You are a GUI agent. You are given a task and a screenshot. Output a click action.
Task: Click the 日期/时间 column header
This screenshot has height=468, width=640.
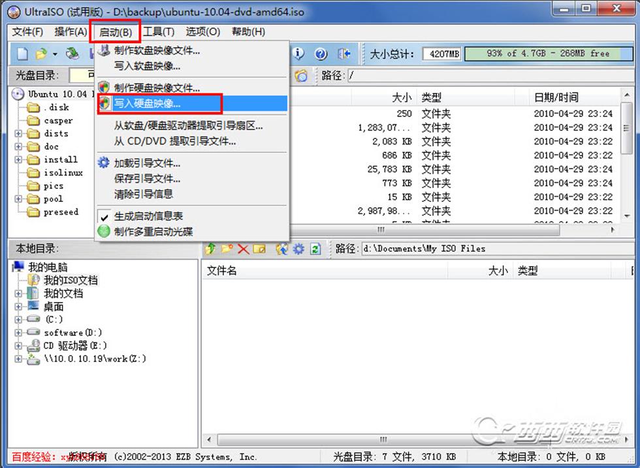(x=556, y=97)
